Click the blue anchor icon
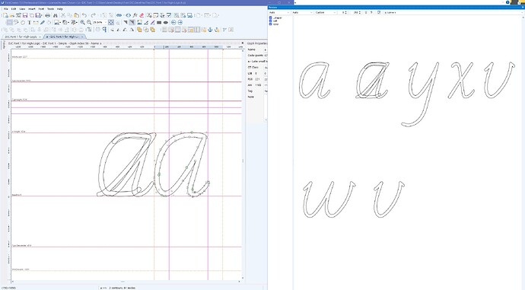Screen dimensions: 525x290 tap(210, 30)
